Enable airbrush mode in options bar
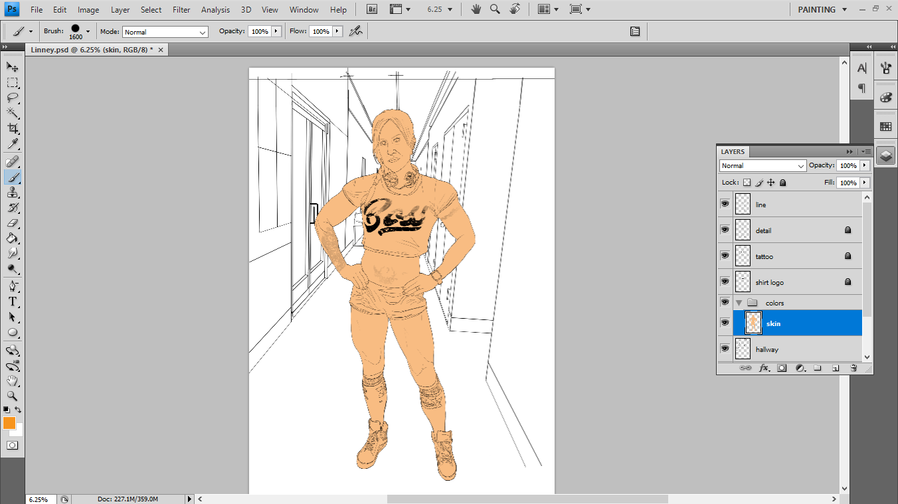This screenshot has height=504, width=898. [x=356, y=31]
